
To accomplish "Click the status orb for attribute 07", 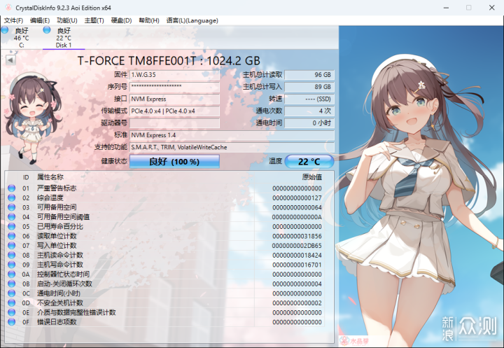I will click(x=12, y=245).
